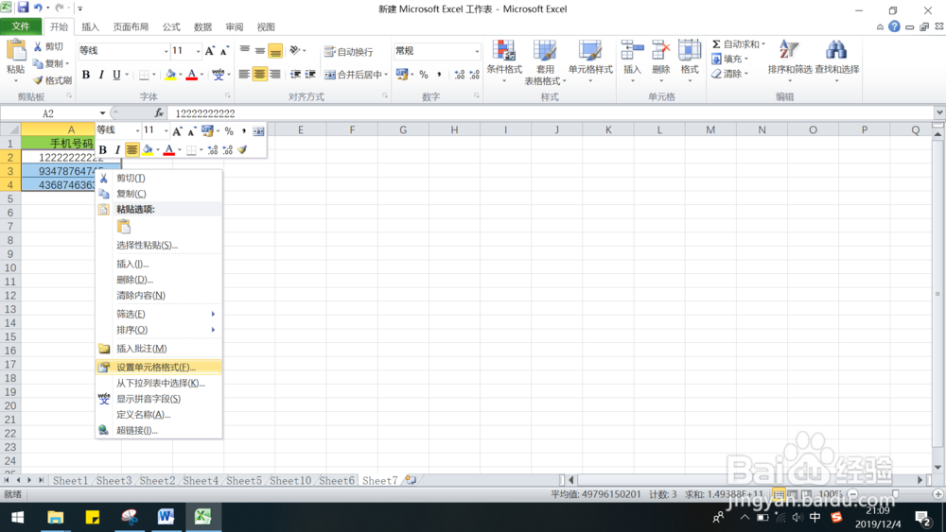Click the paste option icon in context menu
946x532 pixels.
tap(124, 227)
